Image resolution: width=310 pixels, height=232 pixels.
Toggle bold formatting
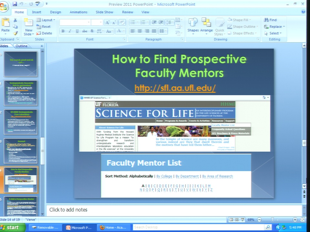pos(63,31)
